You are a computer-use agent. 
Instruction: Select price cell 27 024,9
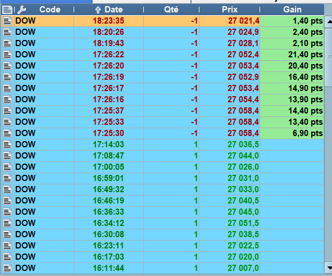230,32
